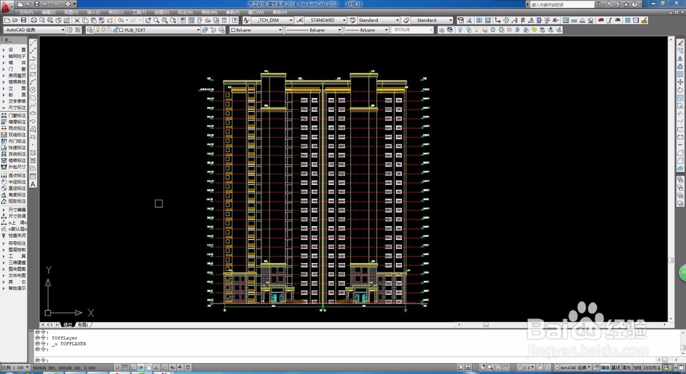Viewport: 686px width, 374px height.
Task: Select the Rectangle draw tool
Action: point(33,74)
